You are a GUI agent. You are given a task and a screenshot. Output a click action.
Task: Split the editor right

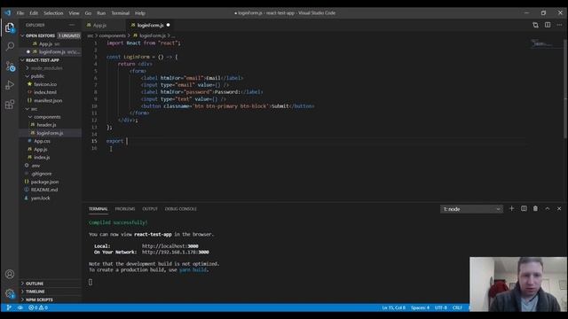548,25
